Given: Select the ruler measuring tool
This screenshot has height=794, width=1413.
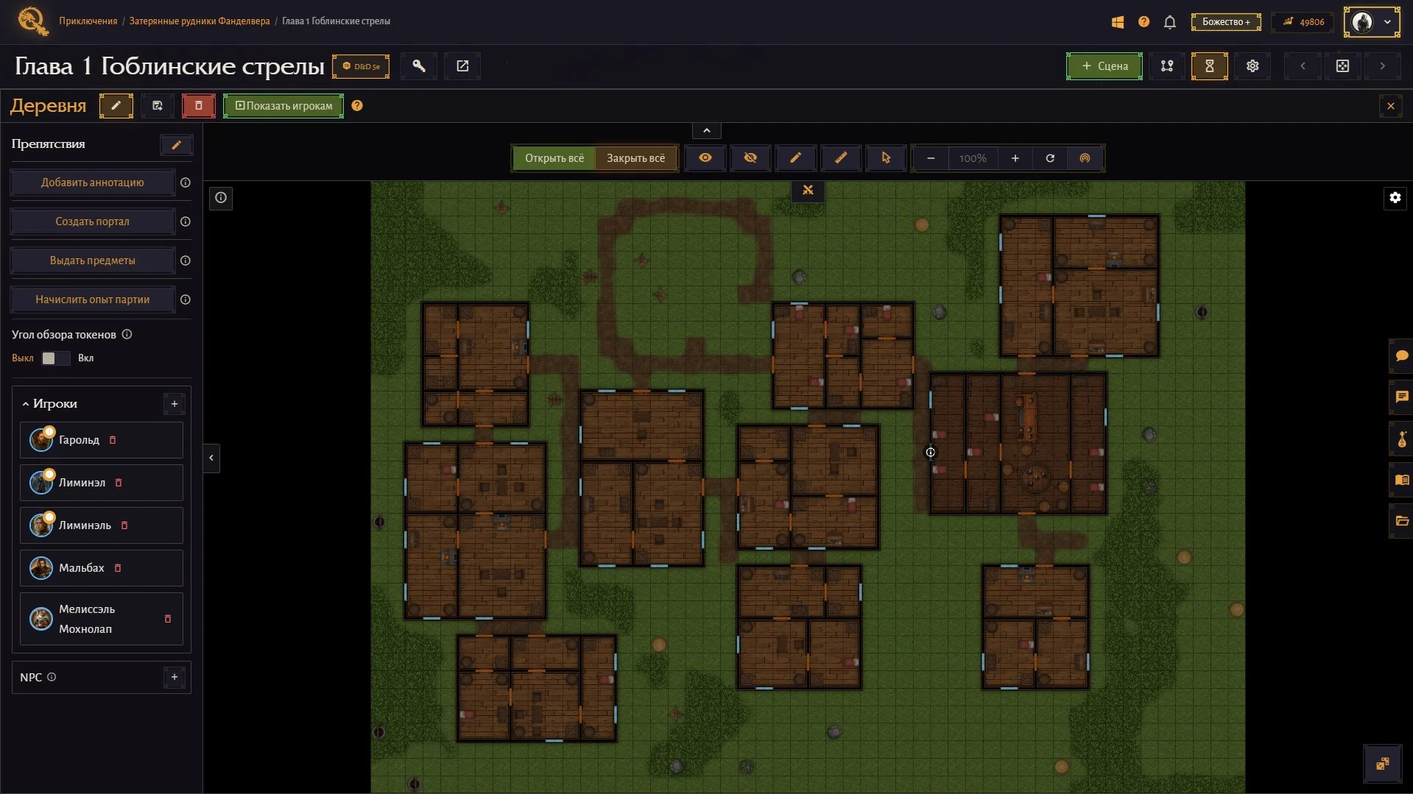Looking at the screenshot, I should coord(841,157).
